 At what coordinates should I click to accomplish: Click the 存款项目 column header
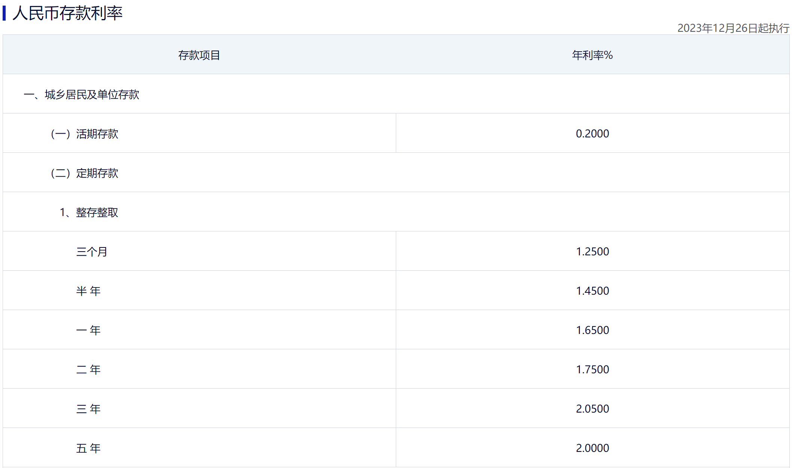199,55
